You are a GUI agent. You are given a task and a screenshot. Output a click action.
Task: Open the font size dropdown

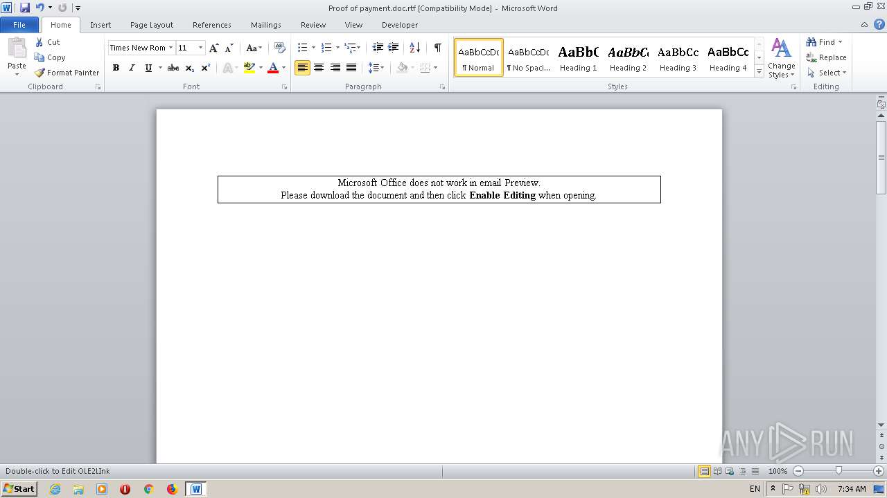pos(201,48)
